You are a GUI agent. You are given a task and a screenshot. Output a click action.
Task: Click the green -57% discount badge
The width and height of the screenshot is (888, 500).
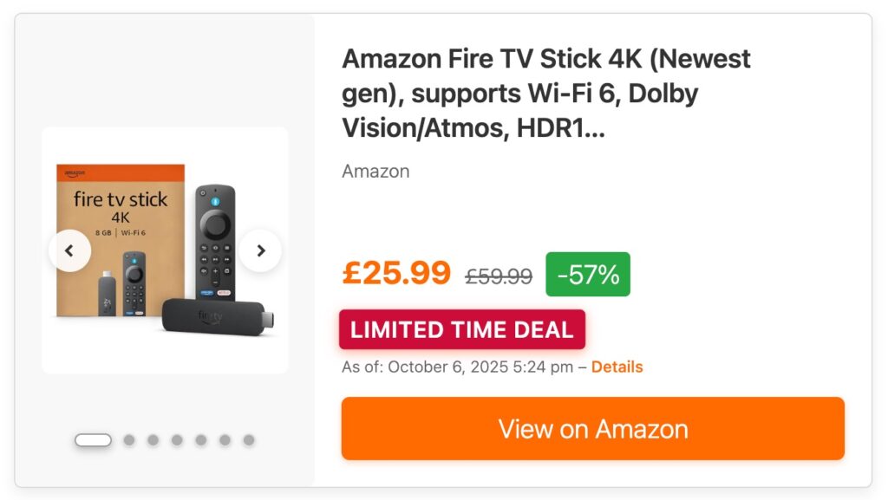tap(588, 275)
